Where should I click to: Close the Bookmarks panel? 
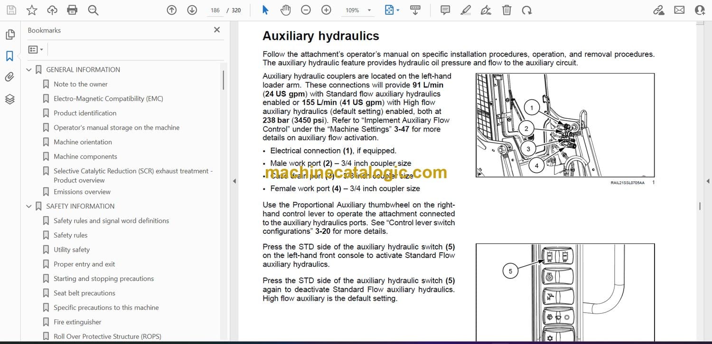[217, 30]
